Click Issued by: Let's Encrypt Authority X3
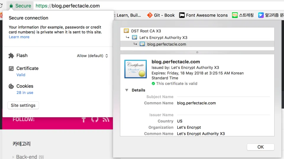 click(x=185, y=67)
